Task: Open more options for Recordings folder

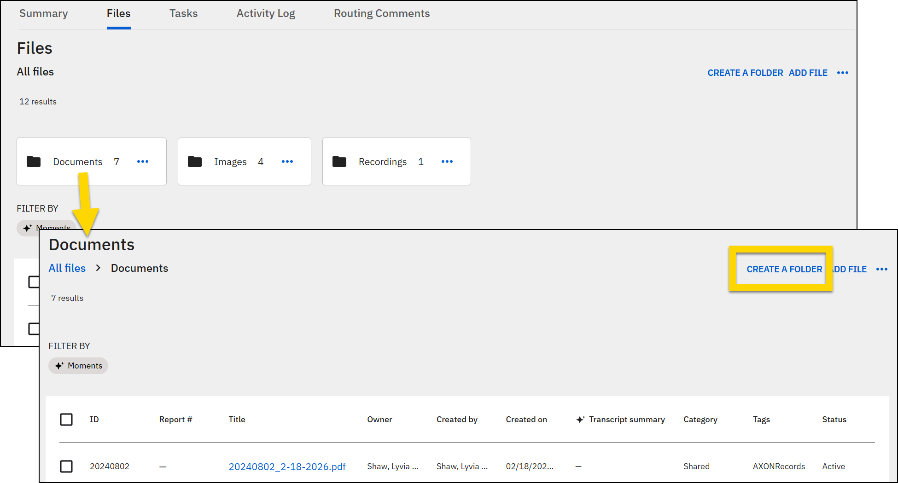Action: click(x=447, y=161)
